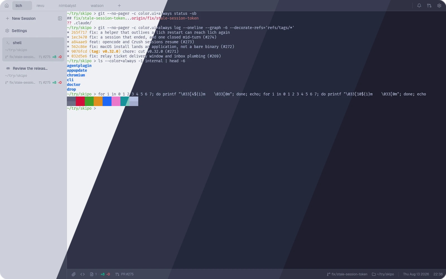Click the chromium directory name
Screen dimensions: 446x279
[x=76, y=75]
